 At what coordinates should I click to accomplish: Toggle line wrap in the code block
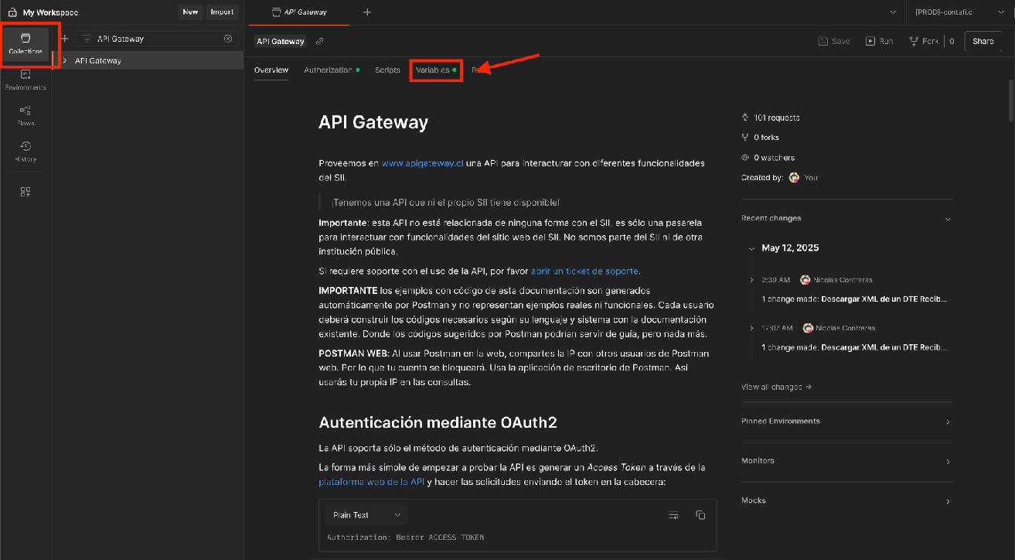click(x=673, y=515)
